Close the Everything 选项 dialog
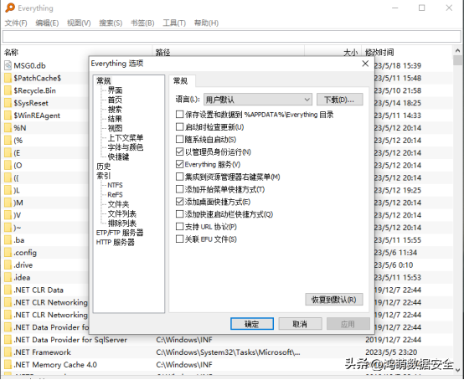Viewport: 464px width, 380px height. pyautogui.click(x=365, y=64)
